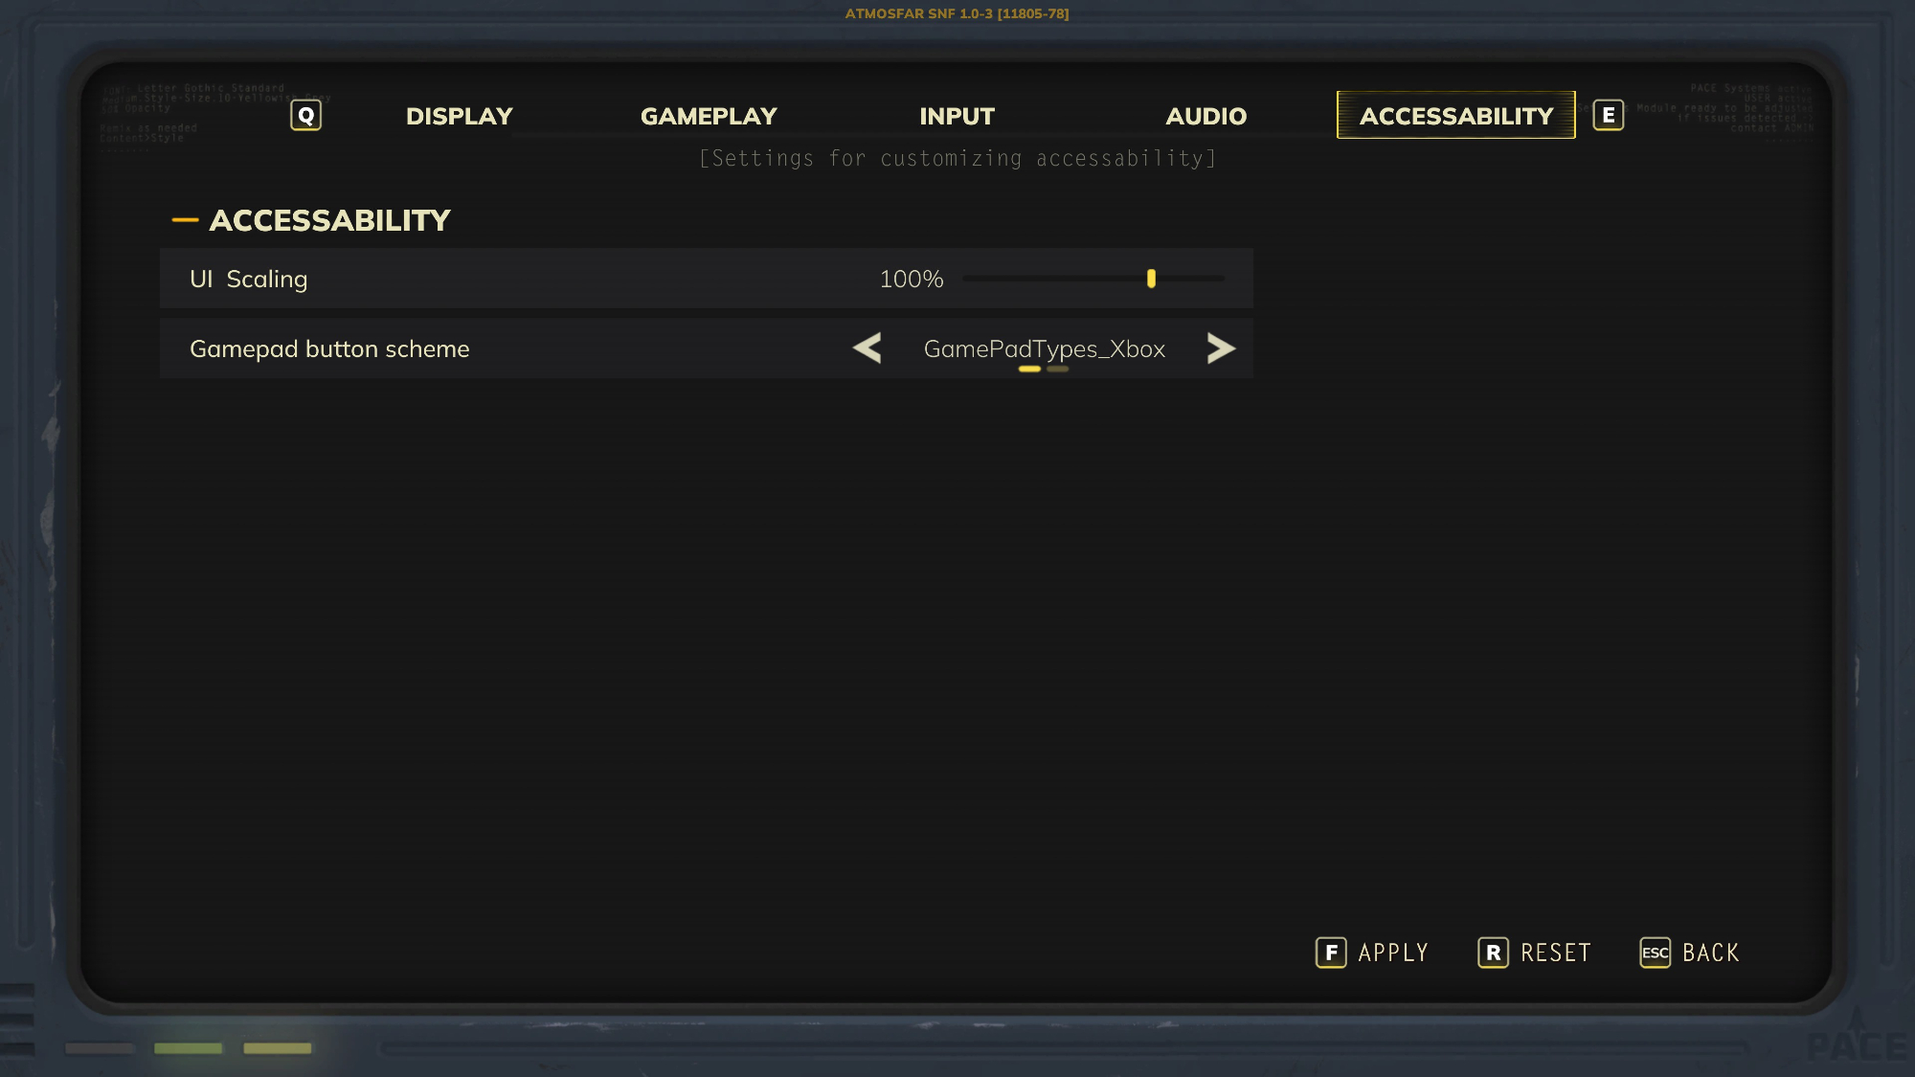Collapse the Accessability section dash icon
The height and width of the screenshot is (1077, 1915).
click(x=185, y=220)
